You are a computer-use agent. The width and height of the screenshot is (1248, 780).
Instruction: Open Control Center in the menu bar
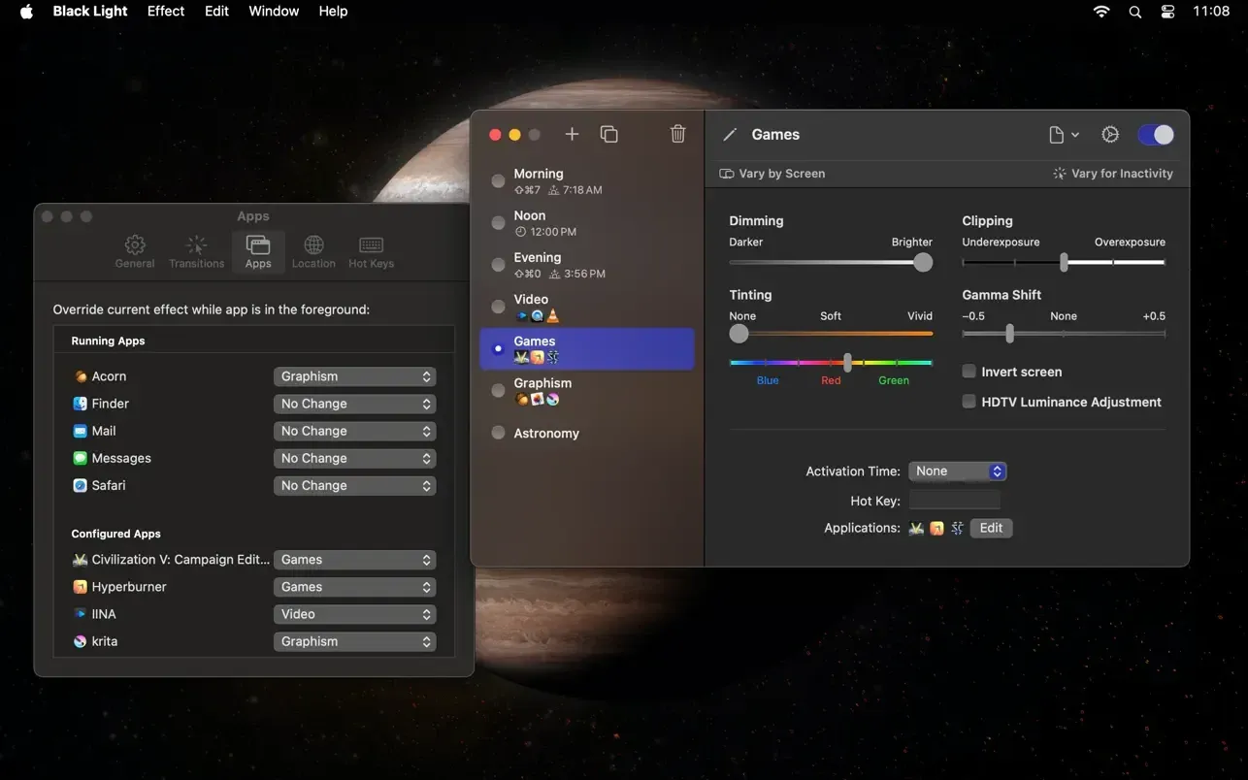pyautogui.click(x=1167, y=12)
